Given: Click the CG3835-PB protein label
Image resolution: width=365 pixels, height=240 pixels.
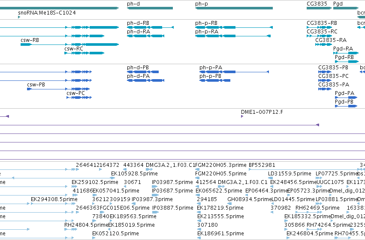Looking at the screenshot, I should point(333,68).
